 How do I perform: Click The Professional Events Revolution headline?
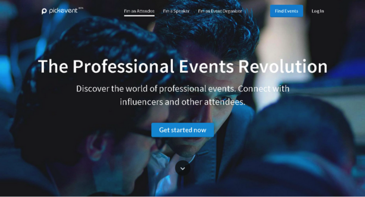183,66
